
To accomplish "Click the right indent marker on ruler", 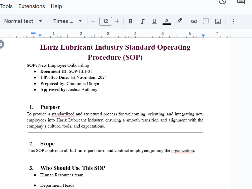I will click(203, 36).
